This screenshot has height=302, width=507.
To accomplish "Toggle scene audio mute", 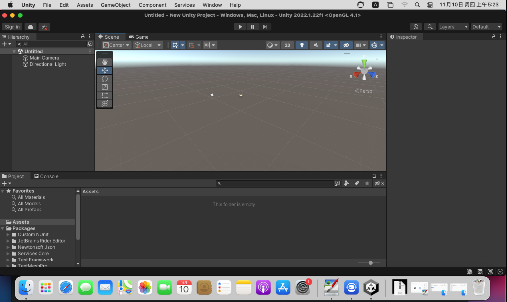I will (316, 45).
